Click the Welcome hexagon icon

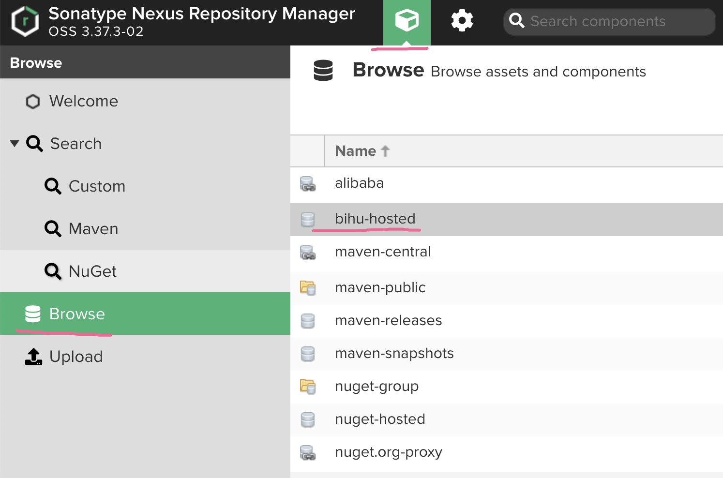click(x=33, y=102)
